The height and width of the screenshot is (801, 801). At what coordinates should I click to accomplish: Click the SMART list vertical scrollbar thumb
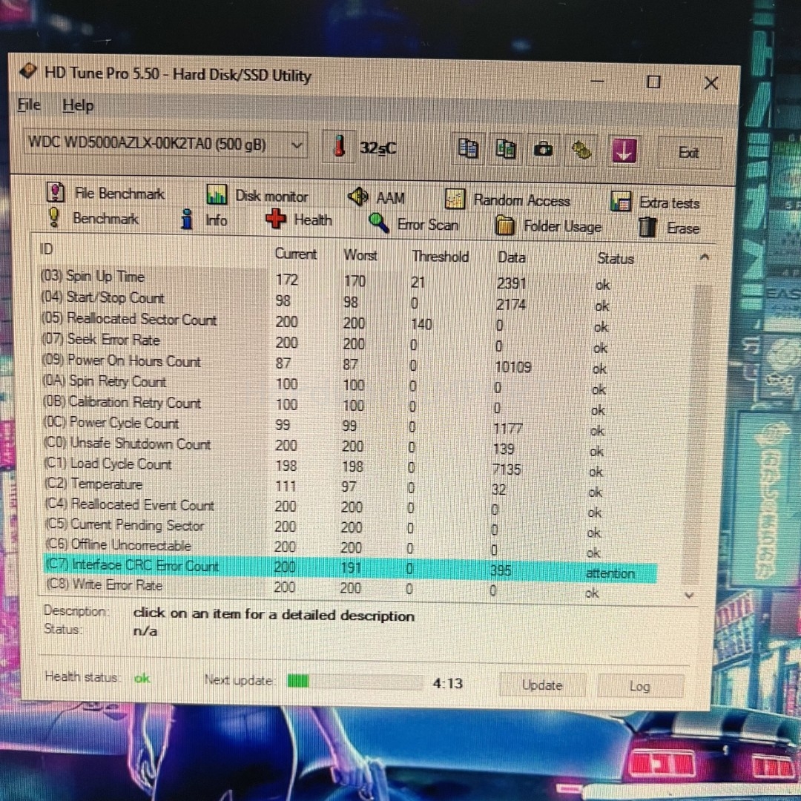[697, 435]
